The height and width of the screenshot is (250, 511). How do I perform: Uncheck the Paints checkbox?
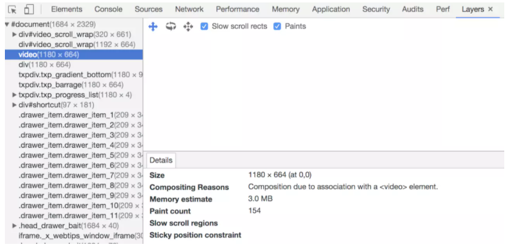277,26
